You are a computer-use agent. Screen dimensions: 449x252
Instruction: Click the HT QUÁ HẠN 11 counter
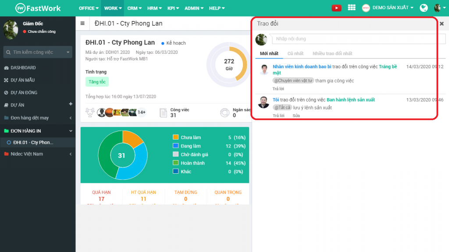(x=143, y=196)
